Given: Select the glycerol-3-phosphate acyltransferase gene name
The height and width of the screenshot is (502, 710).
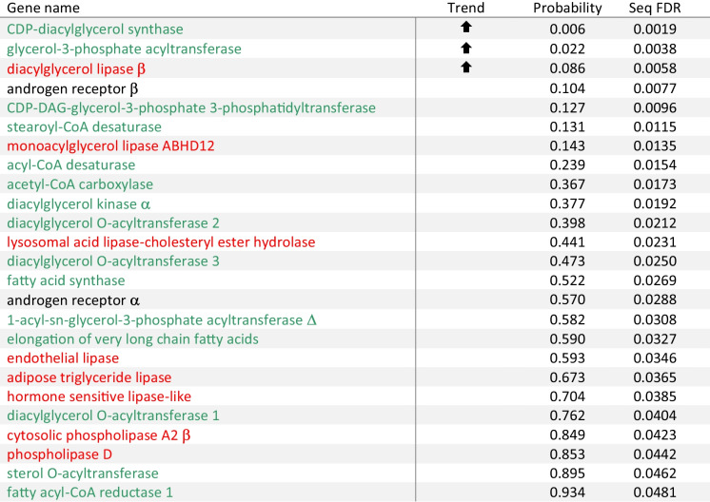Looking at the screenshot, I should (x=124, y=48).
